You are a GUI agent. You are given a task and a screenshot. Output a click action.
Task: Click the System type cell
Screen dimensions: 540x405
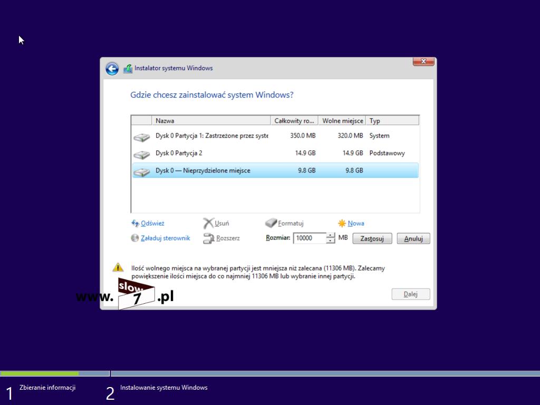pos(379,136)
